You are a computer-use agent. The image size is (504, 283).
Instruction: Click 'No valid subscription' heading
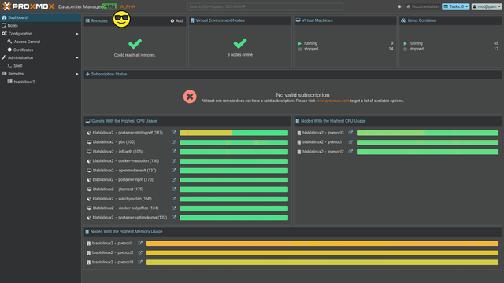pos(302,95)
